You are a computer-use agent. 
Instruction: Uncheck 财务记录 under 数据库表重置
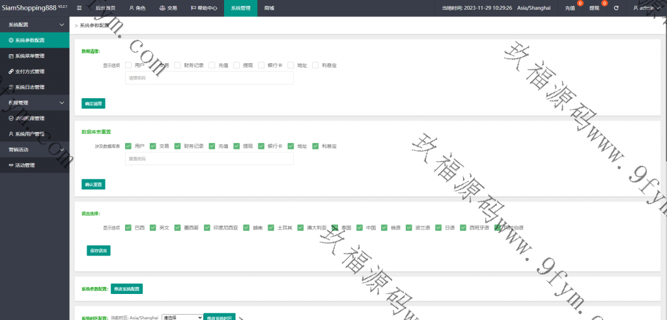click(x=177, y=146)
